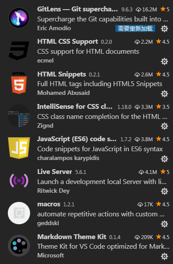Image resolution: width=173 pixels, height=264 pixels.
Task: Click the macros extension logo
Action: point(19,213)
